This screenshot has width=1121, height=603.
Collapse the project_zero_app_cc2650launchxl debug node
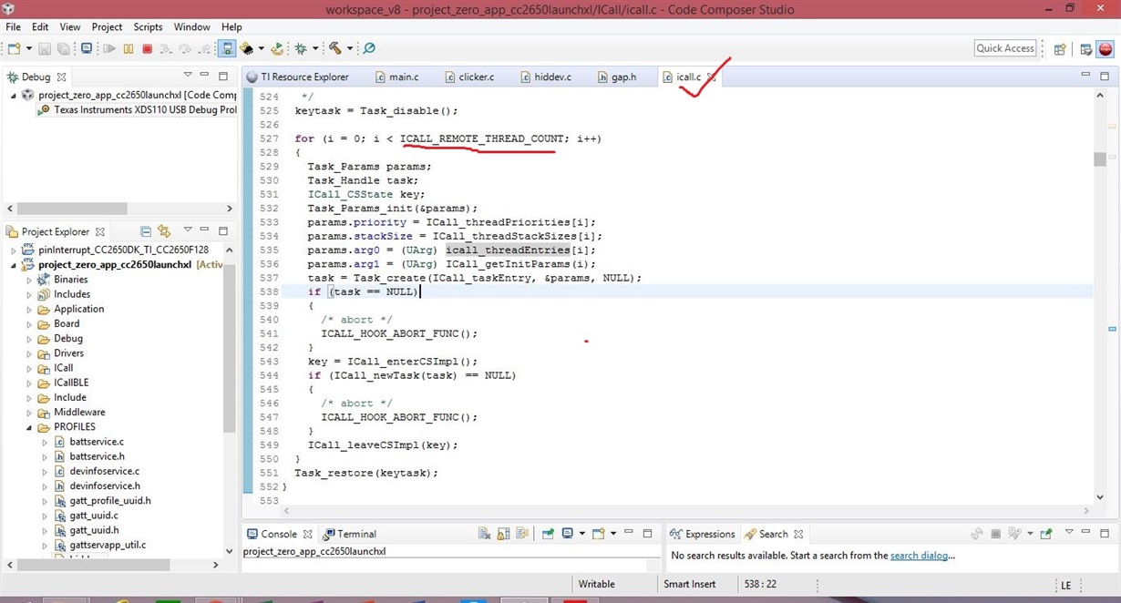coord(14,95)
